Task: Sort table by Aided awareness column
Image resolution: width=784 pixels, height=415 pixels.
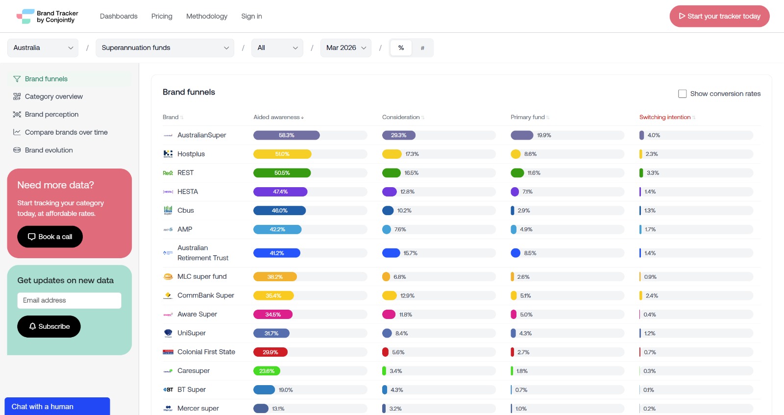Action: 278,117
